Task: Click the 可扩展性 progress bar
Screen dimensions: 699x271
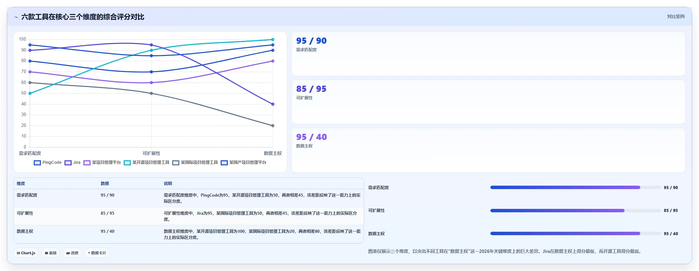Action: pyautogui.click(x=575, y=211)
